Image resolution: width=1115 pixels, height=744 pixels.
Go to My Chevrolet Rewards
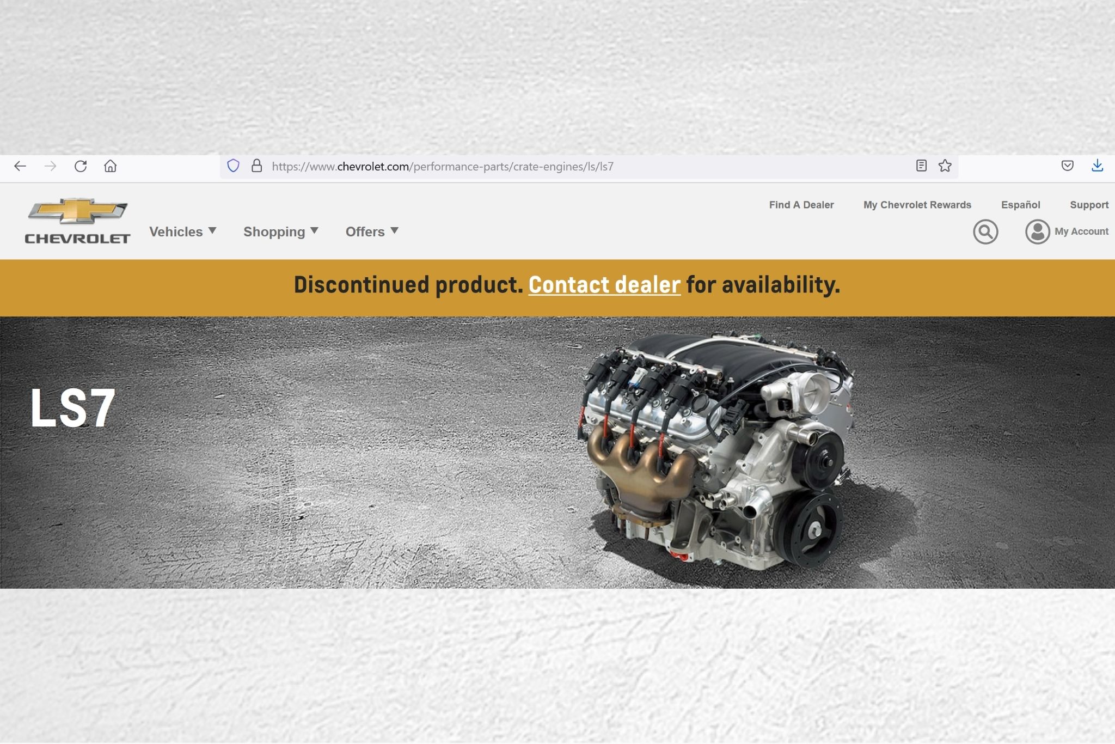pyautogui.click(x=917, y=205)
